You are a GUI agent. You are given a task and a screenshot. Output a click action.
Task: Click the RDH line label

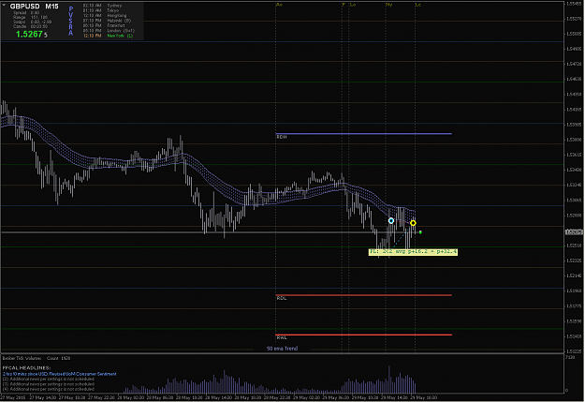pos(282,137)
